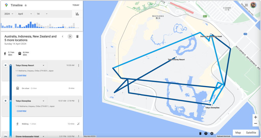Click the trash icon at the bottom of the map

[200, 133]
